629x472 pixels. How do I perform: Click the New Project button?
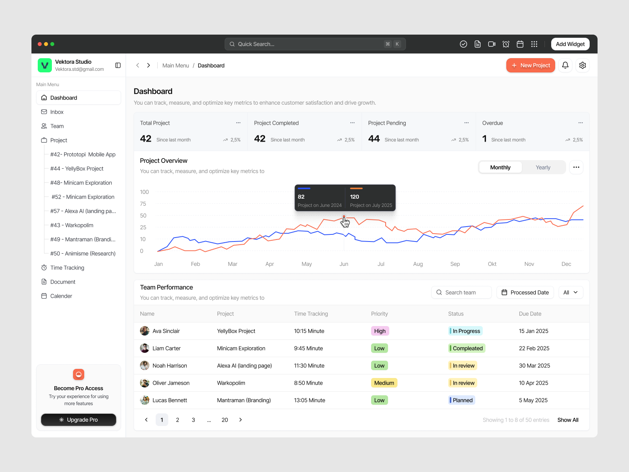531,65
